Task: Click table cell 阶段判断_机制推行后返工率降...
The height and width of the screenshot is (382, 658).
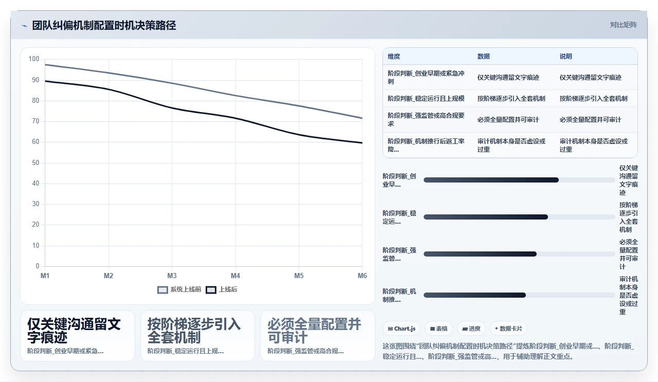Action: (428, 145)
